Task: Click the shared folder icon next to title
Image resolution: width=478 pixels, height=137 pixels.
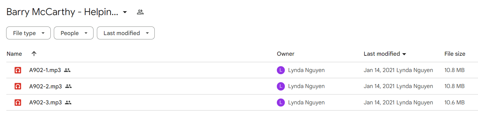Action: (x=140, y=12)
